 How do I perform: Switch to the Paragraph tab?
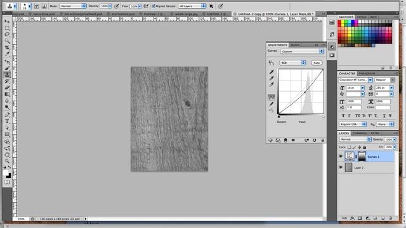pos(367,73)
